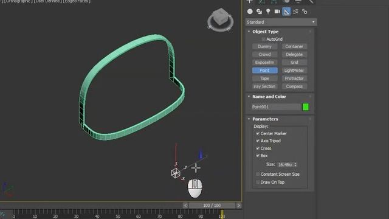Enable the AutoGrid checkbox
The width and height of the screenshot is (389, 219).
click(263, 39)
